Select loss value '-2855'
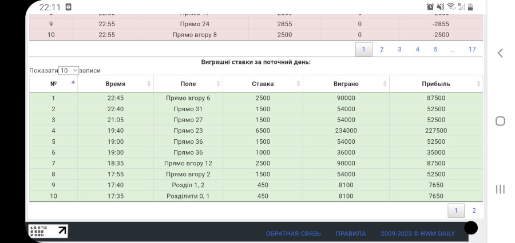The width and height of the screenshot is (515, 243). coord(441,24)
